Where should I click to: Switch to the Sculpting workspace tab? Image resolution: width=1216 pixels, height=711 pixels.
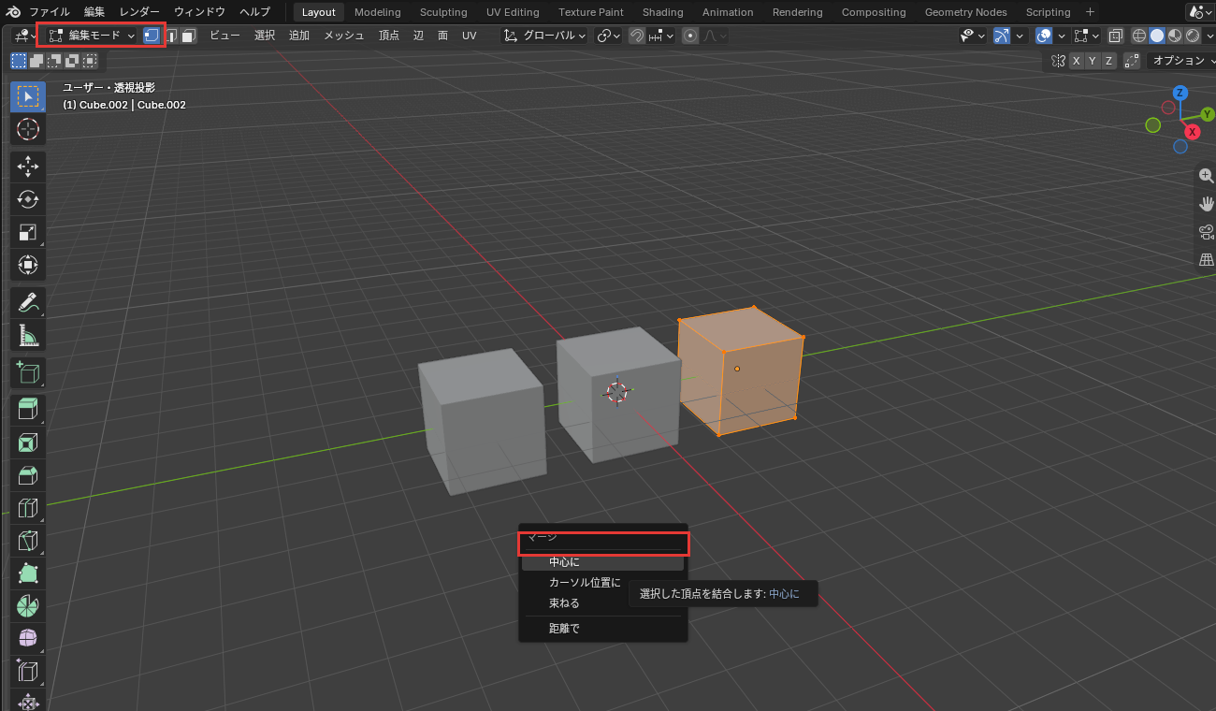443,12
